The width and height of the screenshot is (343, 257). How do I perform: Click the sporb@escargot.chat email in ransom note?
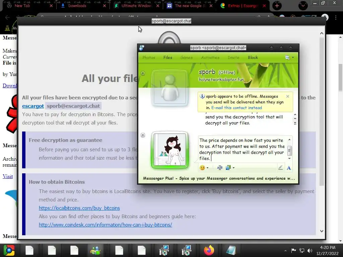pyautogui.click(x=73, y=106)
